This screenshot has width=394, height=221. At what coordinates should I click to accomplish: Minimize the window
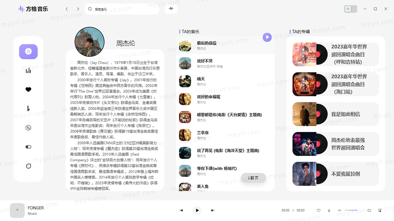coord(365,9)
